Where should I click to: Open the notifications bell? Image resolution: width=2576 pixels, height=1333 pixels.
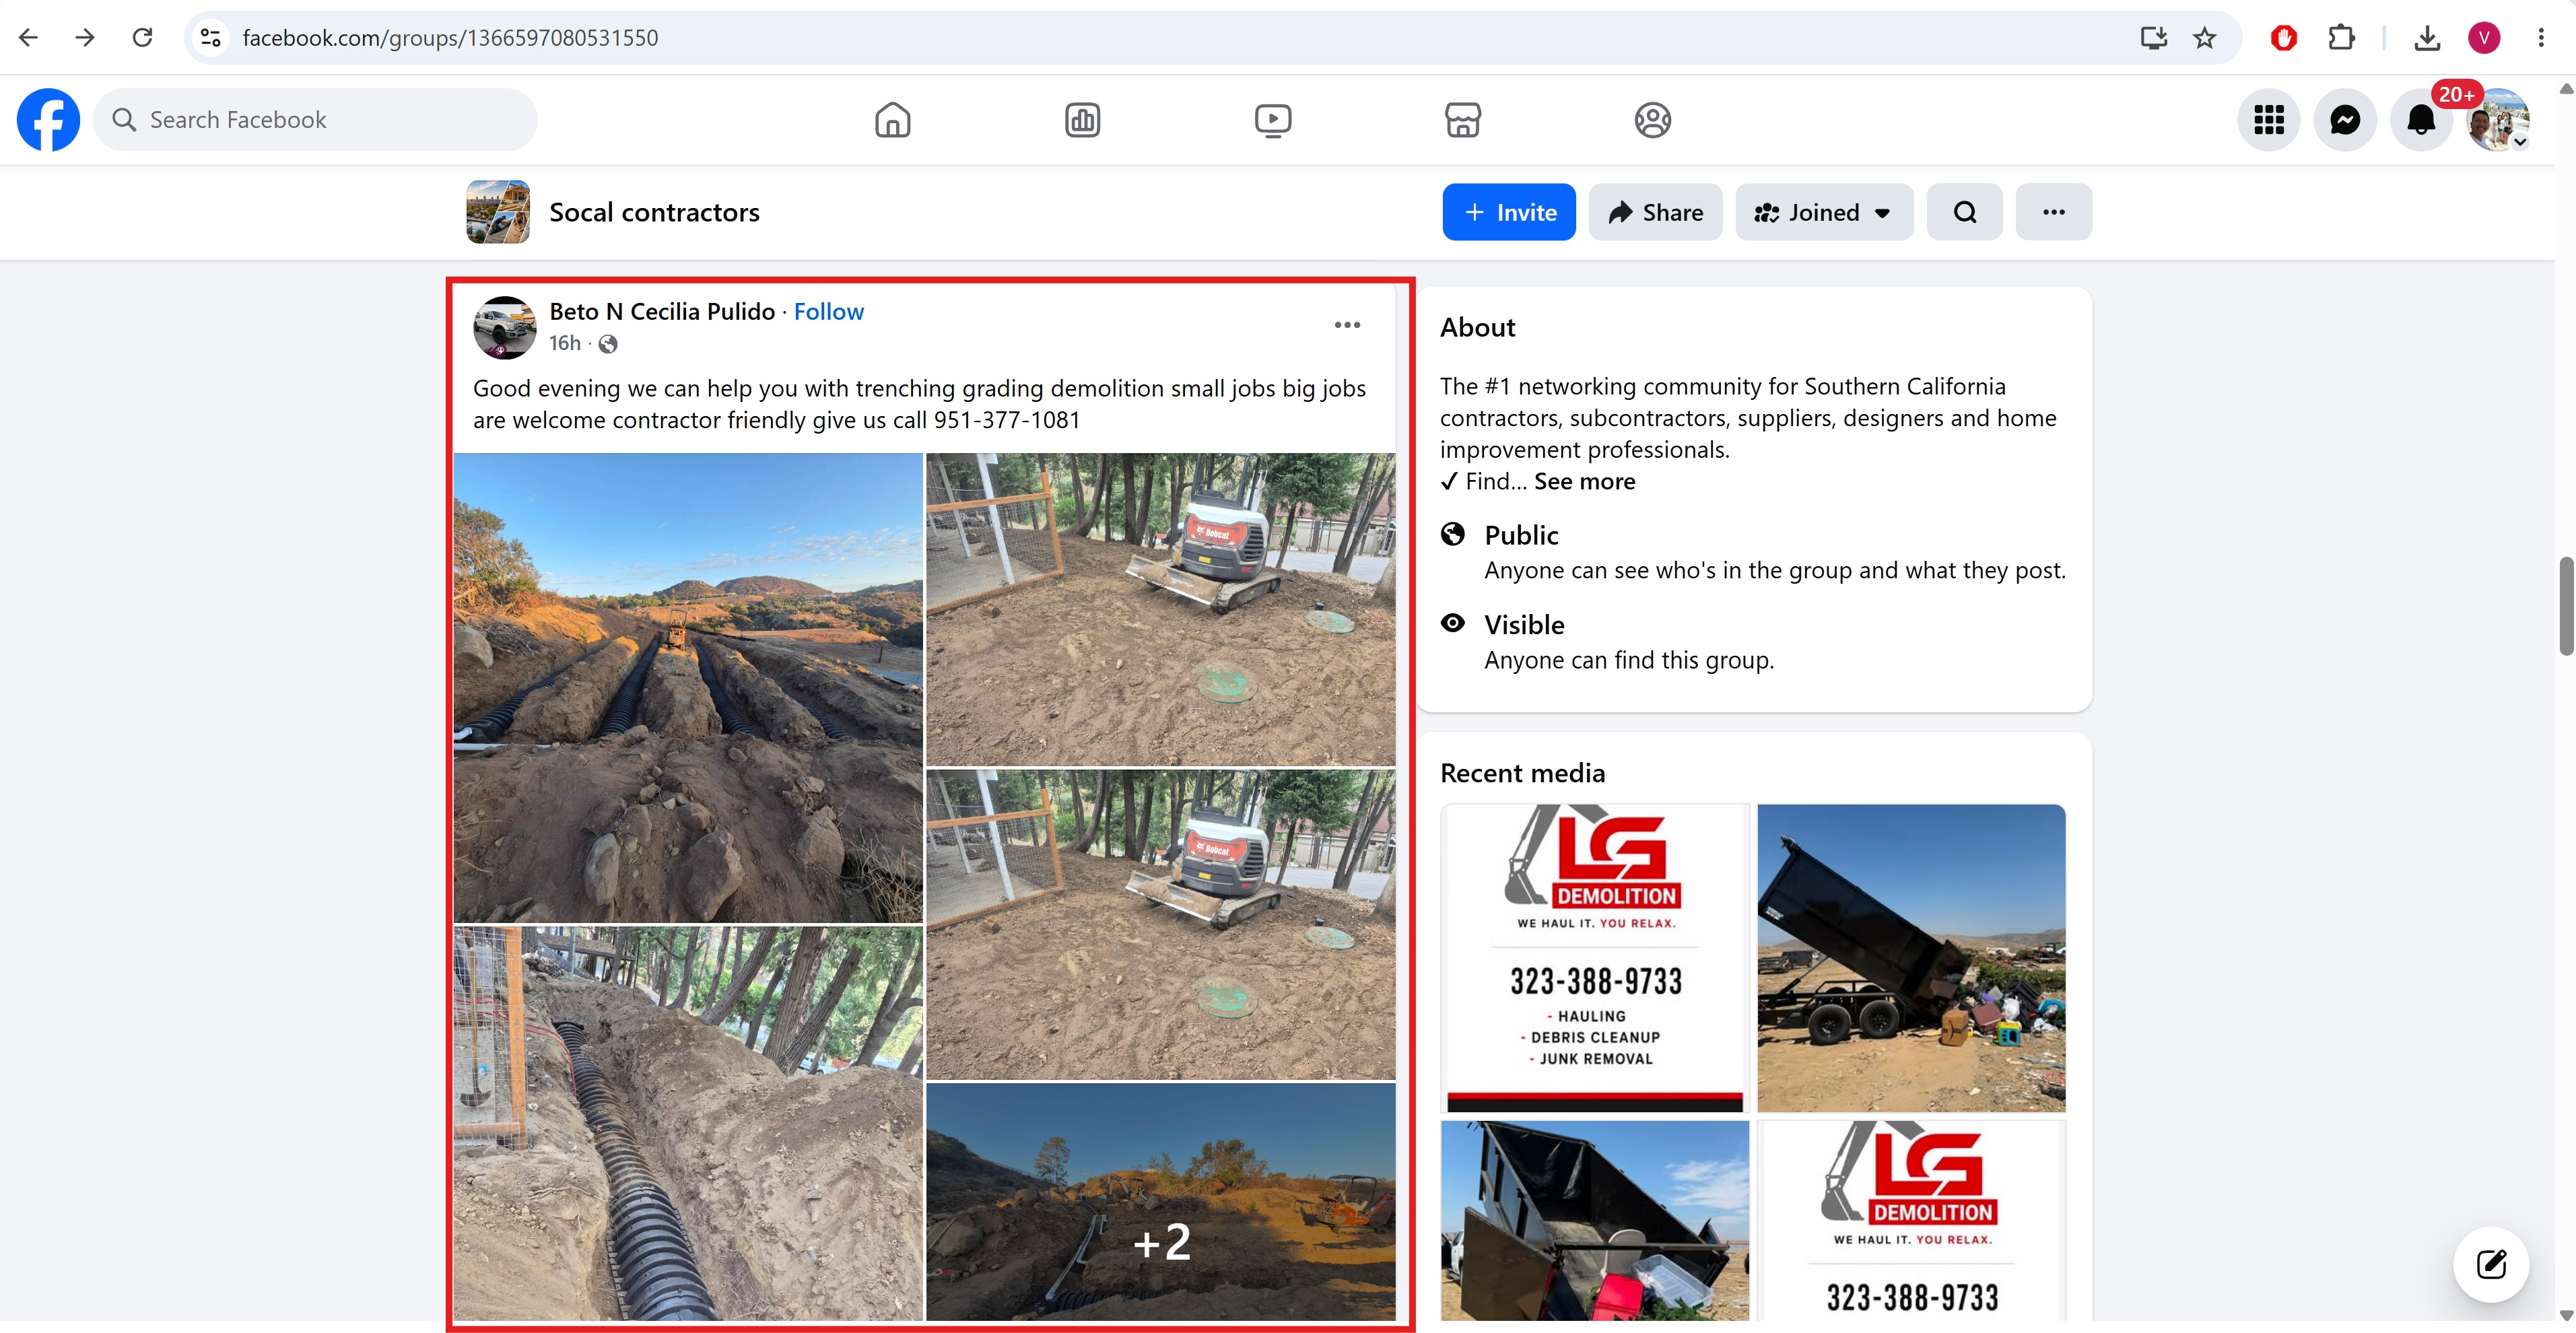tap(2420, 120)
